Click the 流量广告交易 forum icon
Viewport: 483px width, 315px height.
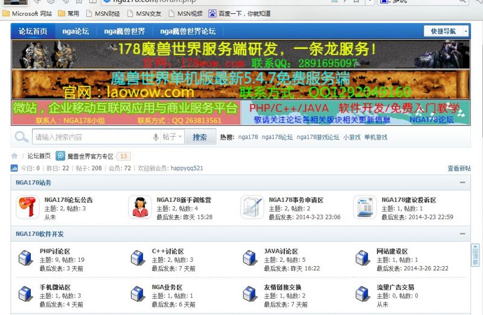click(x=363, y=294)
